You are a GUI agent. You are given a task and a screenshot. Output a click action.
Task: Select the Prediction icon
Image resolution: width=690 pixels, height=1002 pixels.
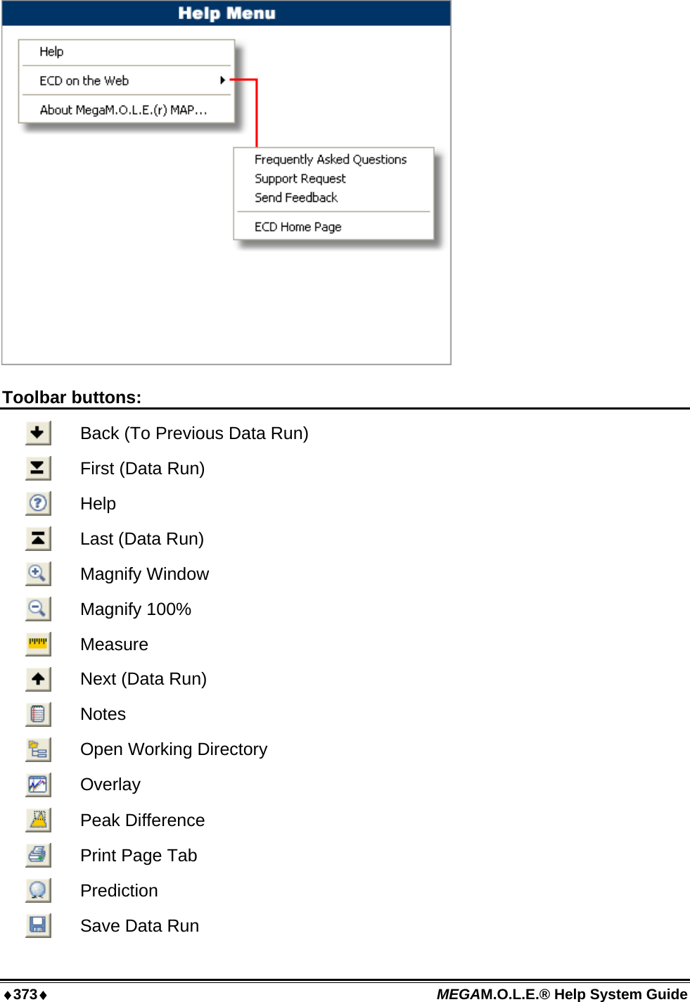(38, 890)
